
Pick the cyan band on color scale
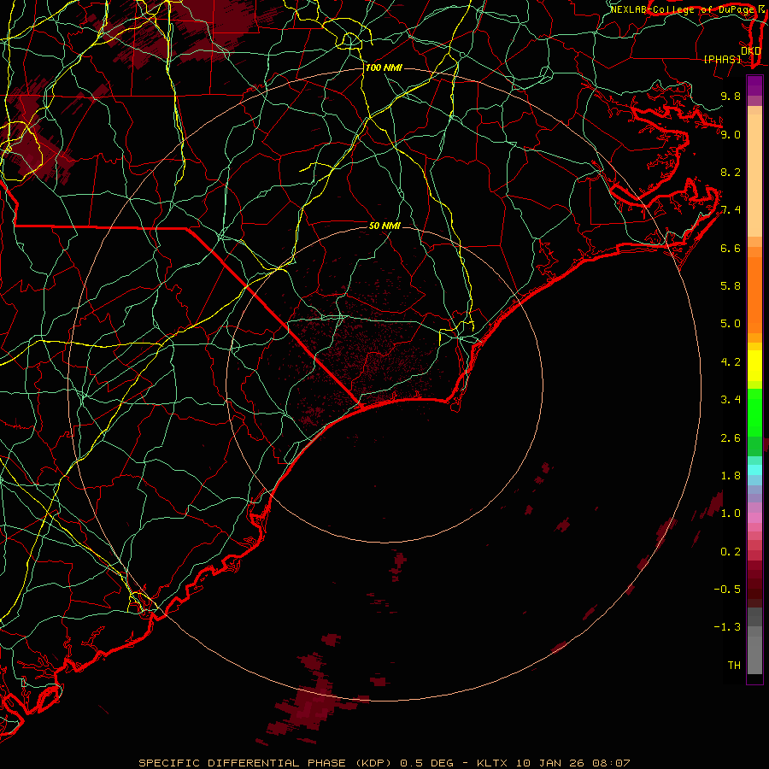(x=754, y=470)
